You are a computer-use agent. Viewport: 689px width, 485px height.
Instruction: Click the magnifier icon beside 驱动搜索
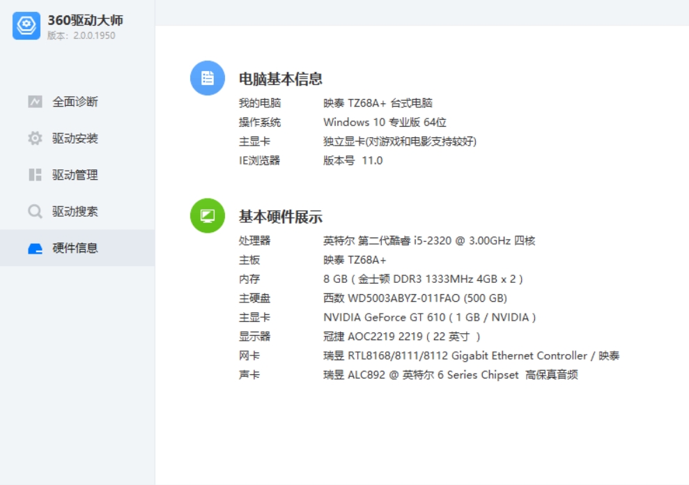[35, 212]
